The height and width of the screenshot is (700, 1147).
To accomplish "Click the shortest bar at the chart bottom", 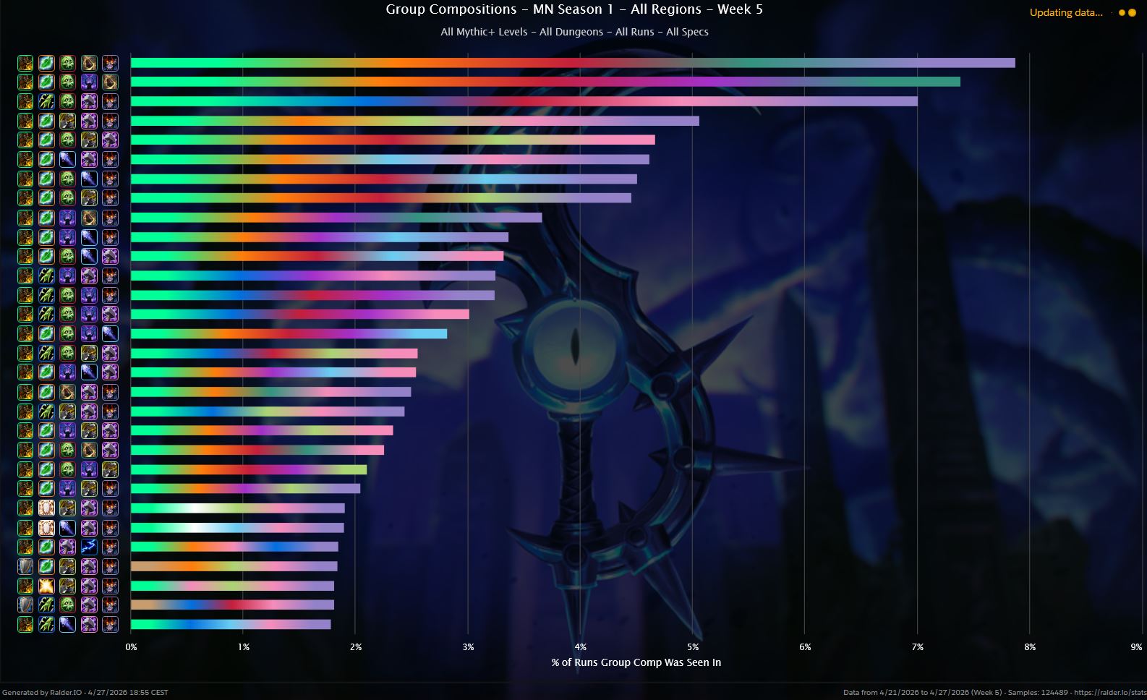I will [x=230, y=624].
